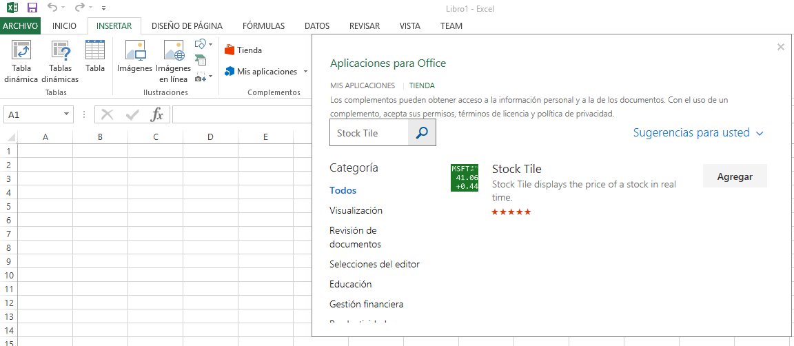This screenshot has height=346, width=794.
Task: Click the Insert Function fx button
Action: (157, 114)
